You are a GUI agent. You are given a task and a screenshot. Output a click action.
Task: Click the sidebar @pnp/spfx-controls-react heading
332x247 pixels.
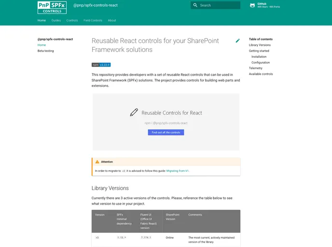(55, 39)
